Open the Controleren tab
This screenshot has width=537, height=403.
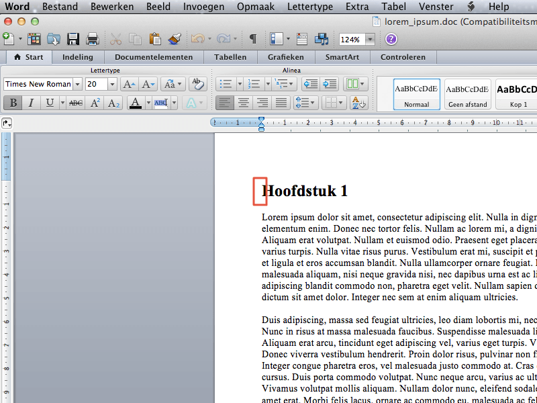coord(403,57)
